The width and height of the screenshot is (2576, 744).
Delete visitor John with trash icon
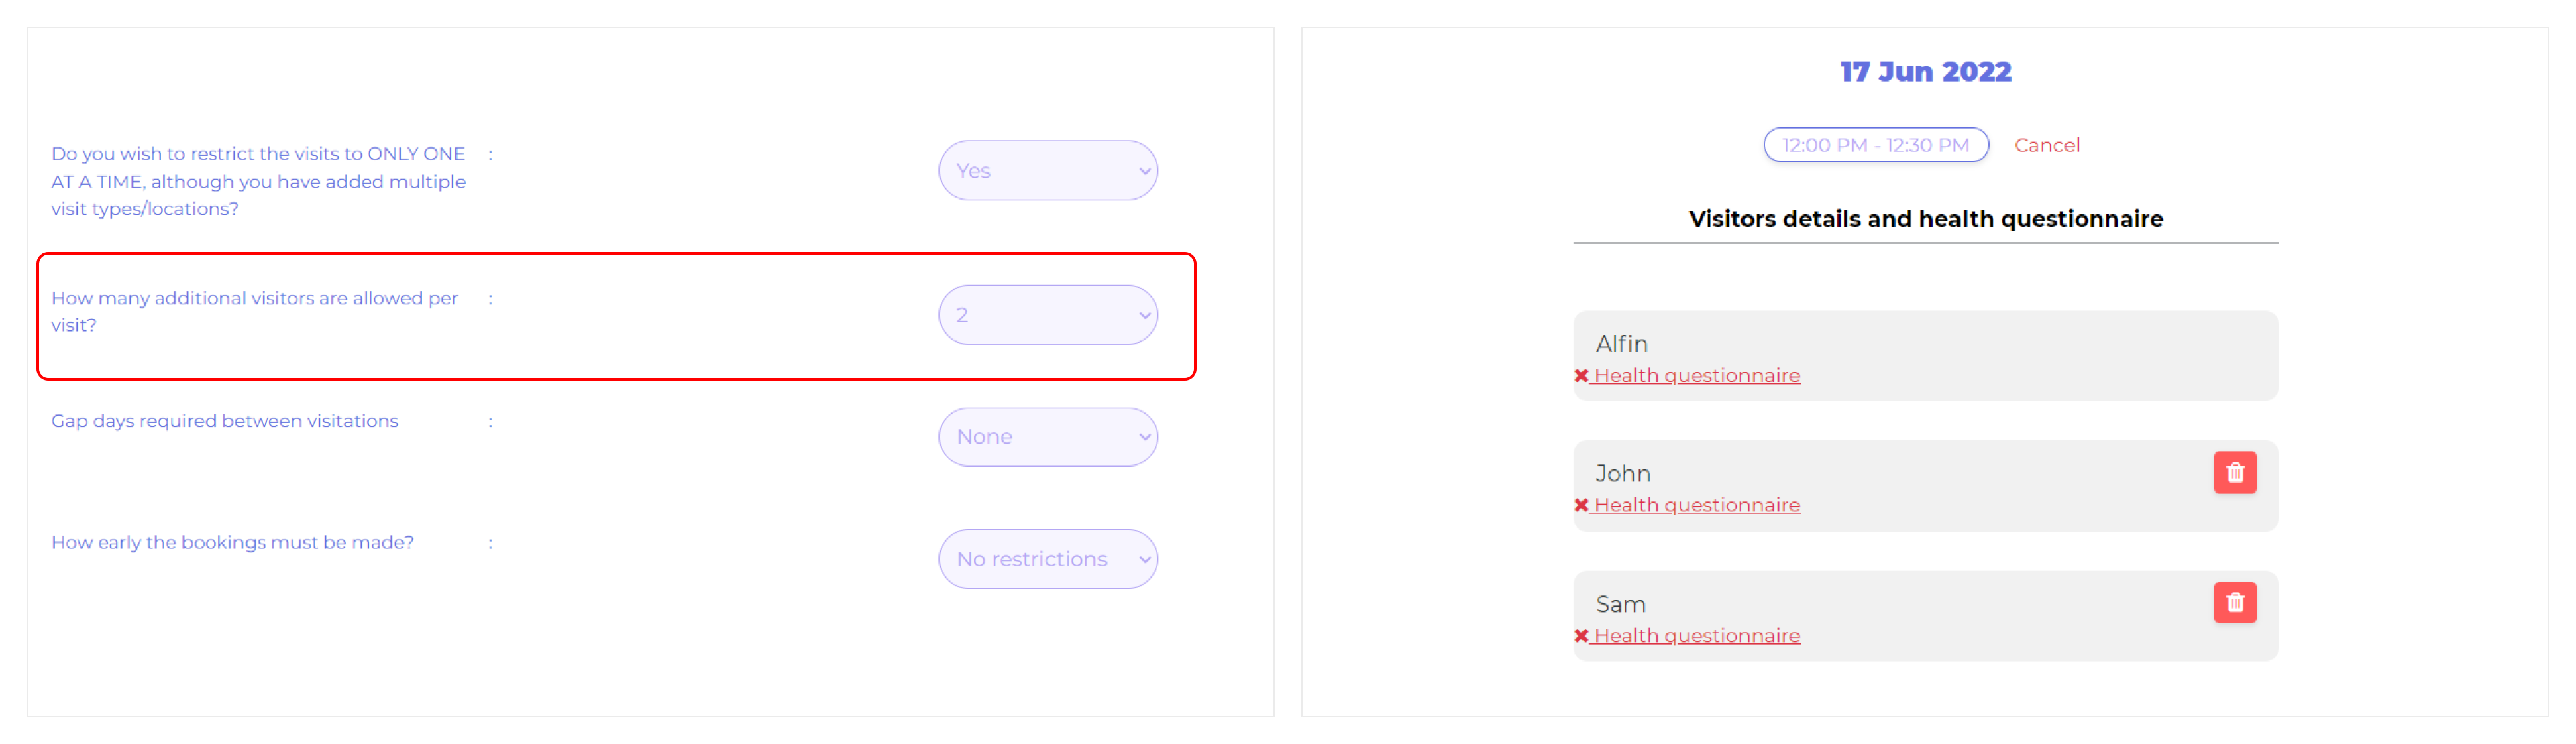coord(2234,473)
